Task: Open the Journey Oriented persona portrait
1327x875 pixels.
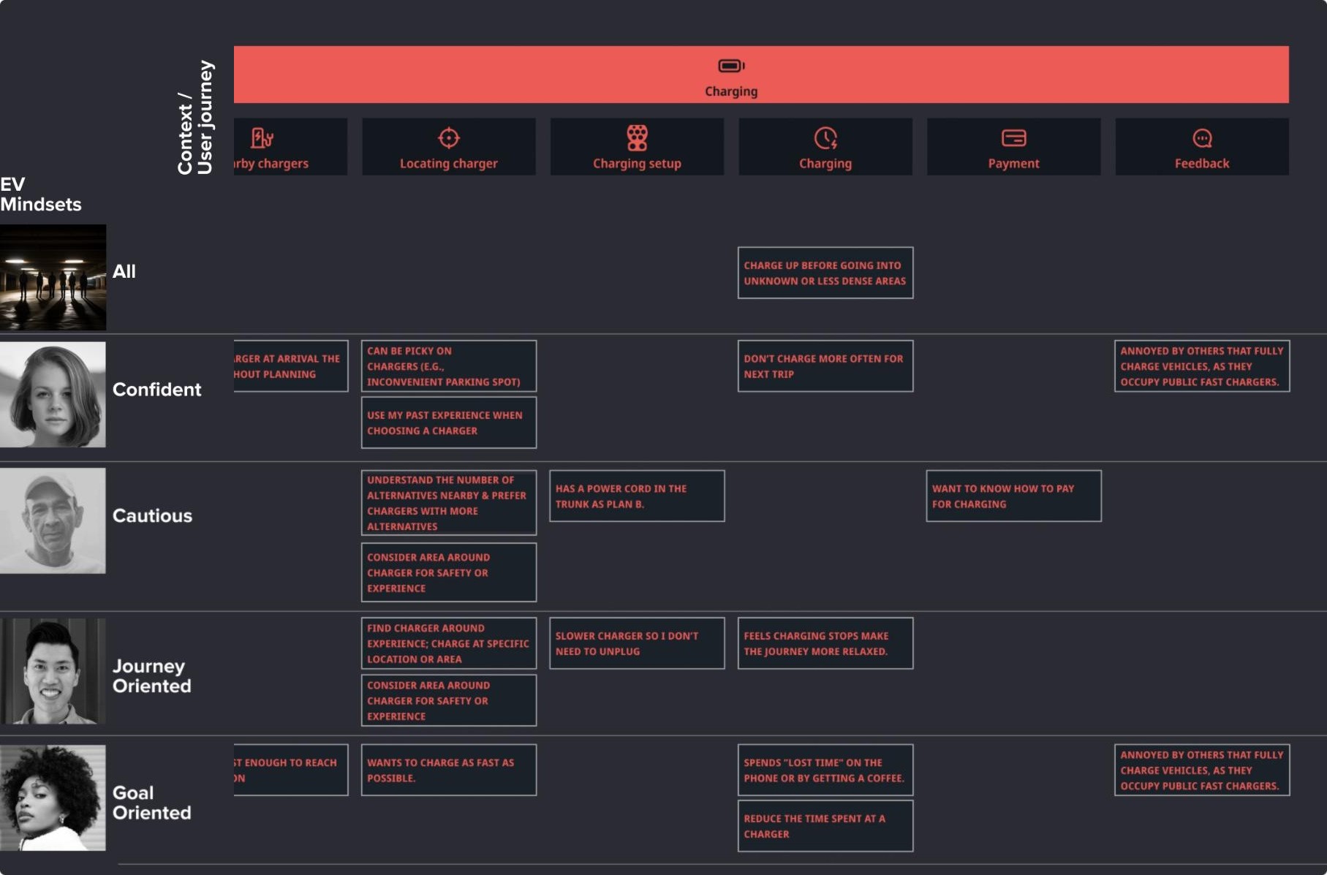Action: coord(53,671)
